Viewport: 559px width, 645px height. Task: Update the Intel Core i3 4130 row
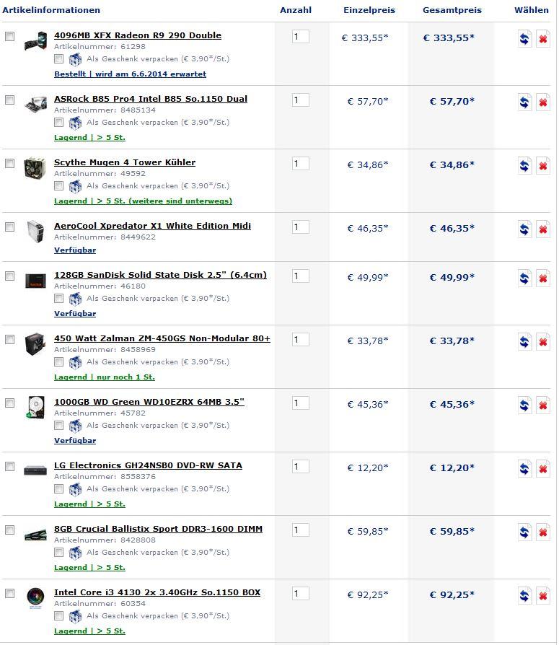point(524,596)
